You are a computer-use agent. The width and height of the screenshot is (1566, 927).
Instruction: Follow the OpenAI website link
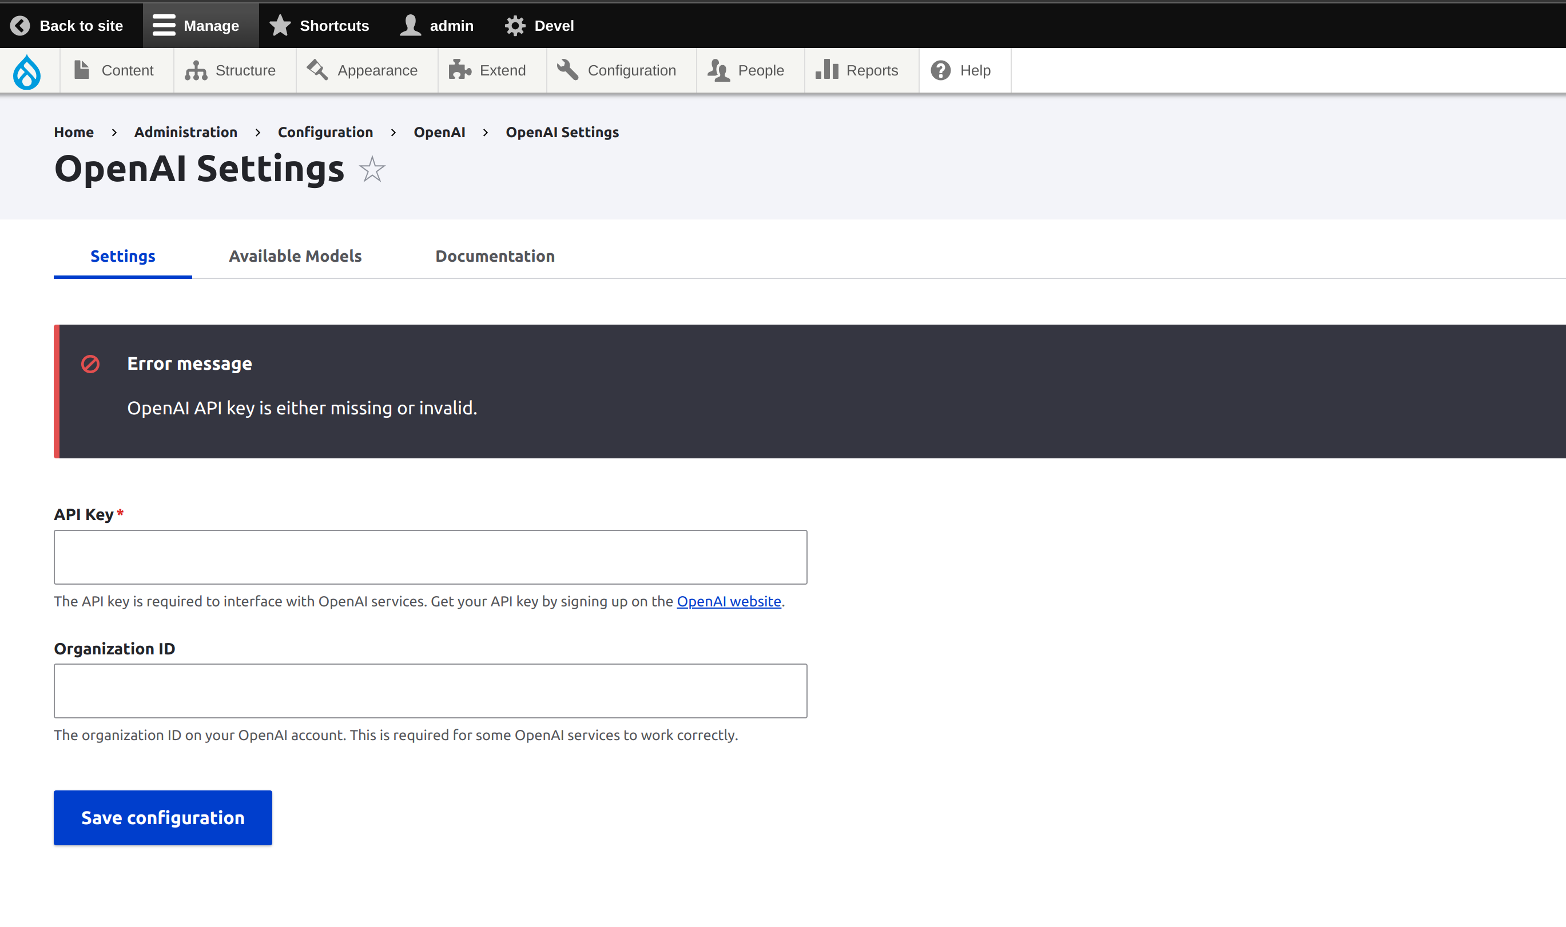[x=728, y=602]
